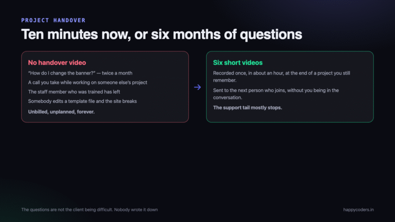
Task: Click the slide title about ten minutes
Action: [x=161, y=34]
